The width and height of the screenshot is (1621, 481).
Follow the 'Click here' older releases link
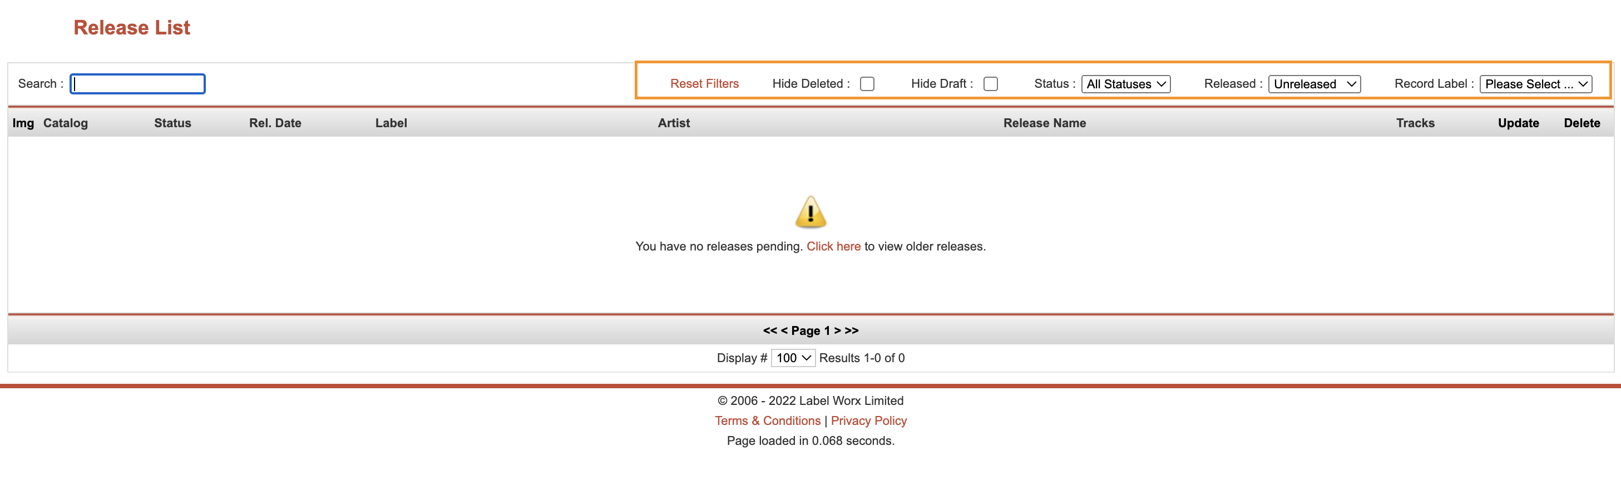(833, 246)
